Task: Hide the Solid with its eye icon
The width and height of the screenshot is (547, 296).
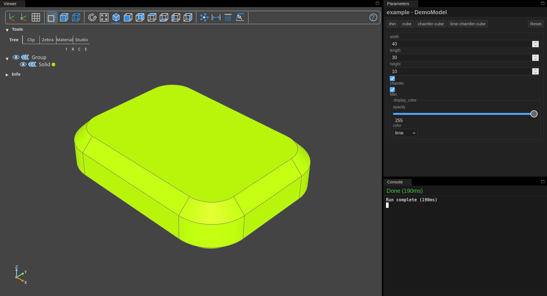Action: 23,64
